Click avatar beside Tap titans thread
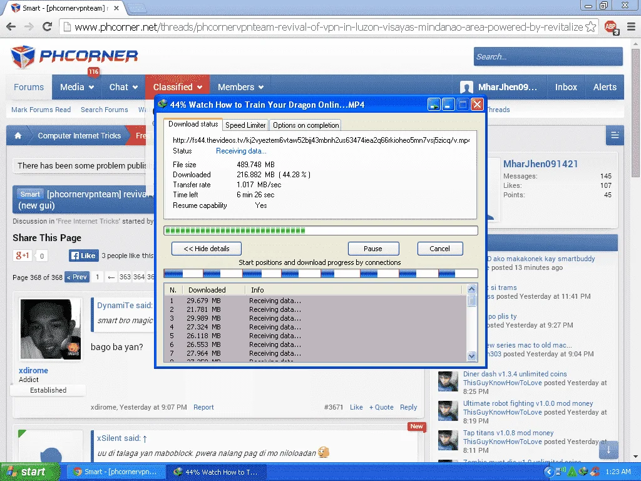Screen dimensions: 641x481 tap(448, 440)
